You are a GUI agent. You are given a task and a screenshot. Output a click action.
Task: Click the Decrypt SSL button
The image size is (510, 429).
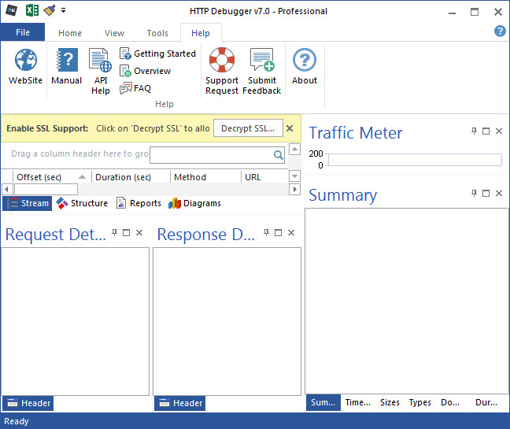pos(248,128)
